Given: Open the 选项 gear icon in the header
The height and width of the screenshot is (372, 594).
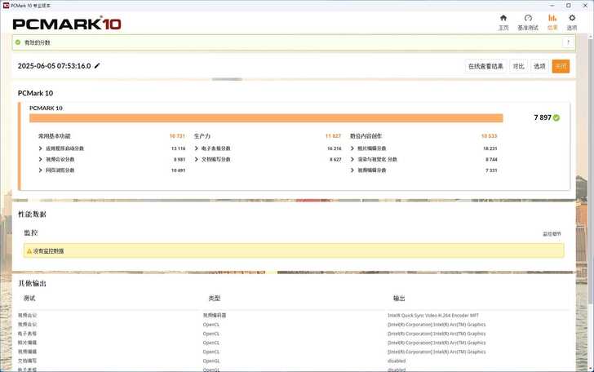Looking at the screenshot, I should [571, 18].
